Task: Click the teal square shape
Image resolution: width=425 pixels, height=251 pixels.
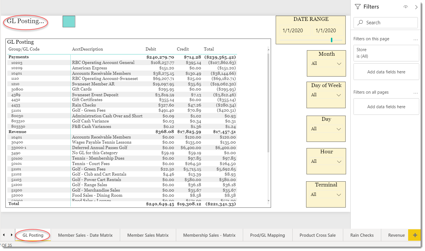Action: click(69, 21)
